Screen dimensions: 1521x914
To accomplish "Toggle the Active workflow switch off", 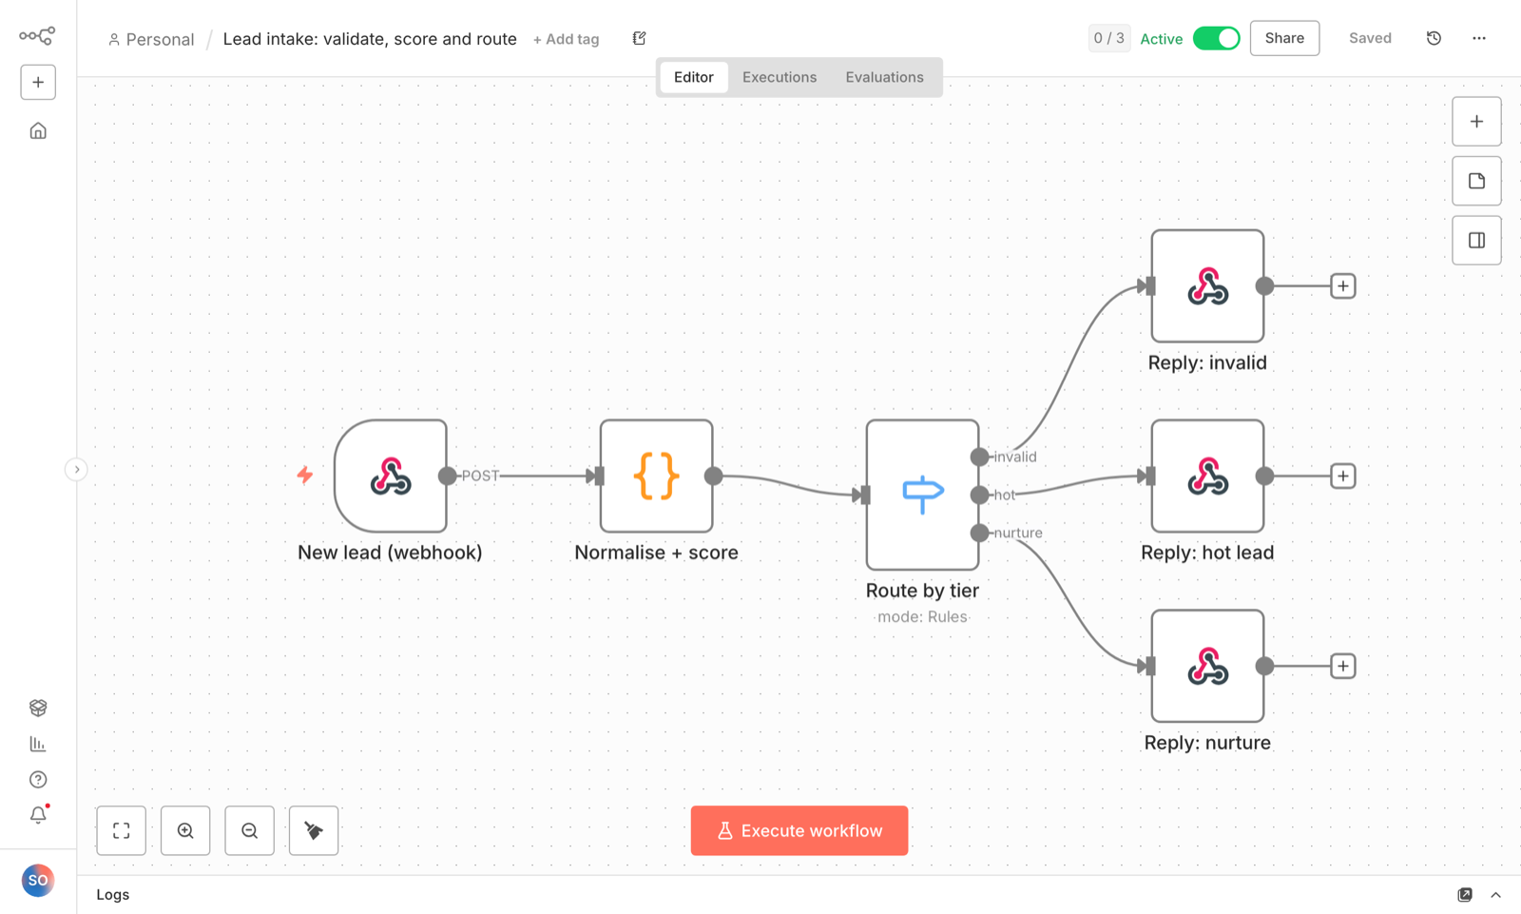I will coord(1217,38).
